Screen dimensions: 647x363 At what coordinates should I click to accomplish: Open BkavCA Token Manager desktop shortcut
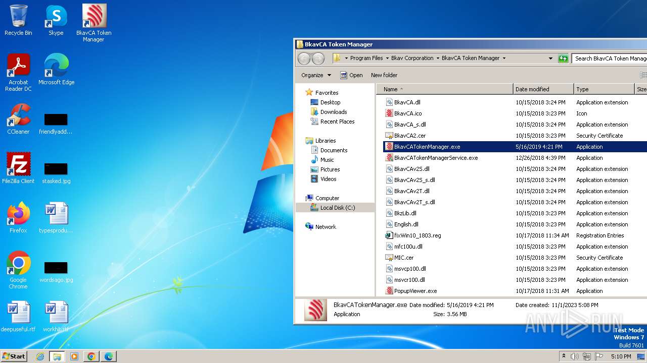click(x=94, y=23)
